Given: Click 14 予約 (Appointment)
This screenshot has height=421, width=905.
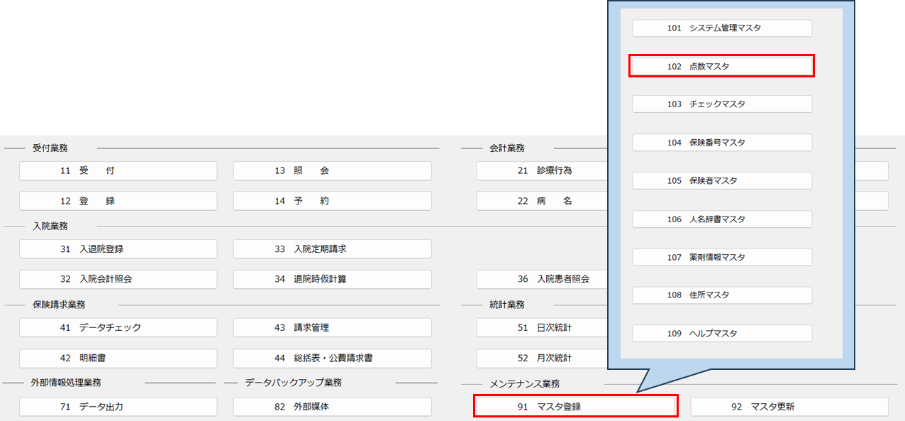Looking at the screenshot, I should tap(332, 201).
